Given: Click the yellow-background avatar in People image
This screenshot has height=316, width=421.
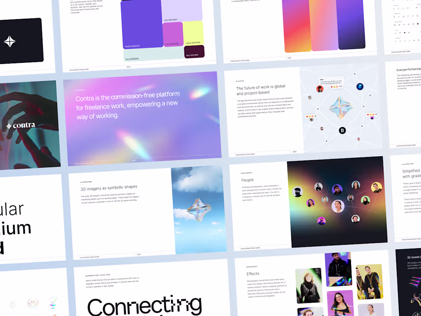Looking at the screenshot, I should point(377,188).
